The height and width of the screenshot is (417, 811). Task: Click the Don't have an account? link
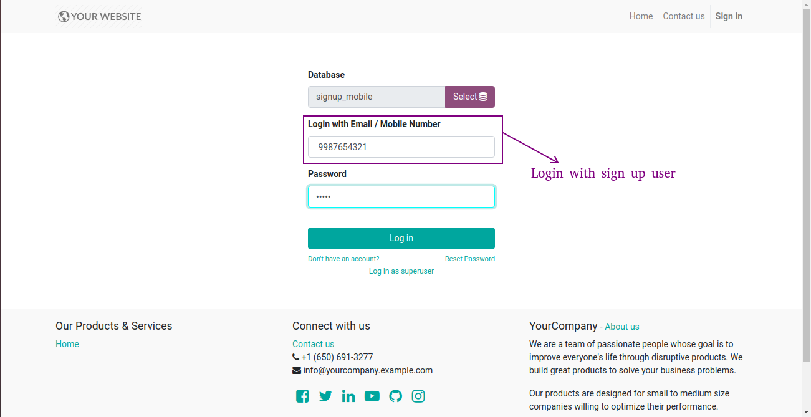pyautogui.click(x=343, y=259)
